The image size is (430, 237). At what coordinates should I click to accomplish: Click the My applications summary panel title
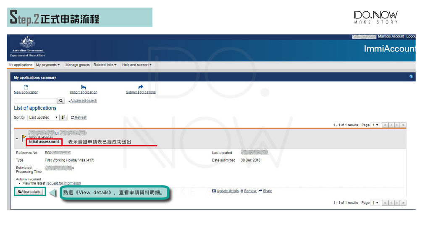(35, 78)
